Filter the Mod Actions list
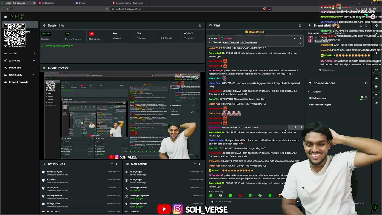 pos(195,164)
